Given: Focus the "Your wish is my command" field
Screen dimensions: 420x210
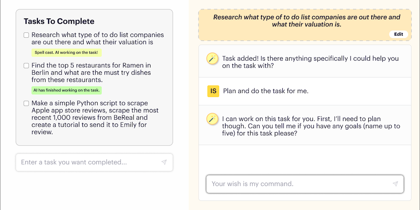Looking at the screenshot, I should pyautogui.click(x=297, y=184).
